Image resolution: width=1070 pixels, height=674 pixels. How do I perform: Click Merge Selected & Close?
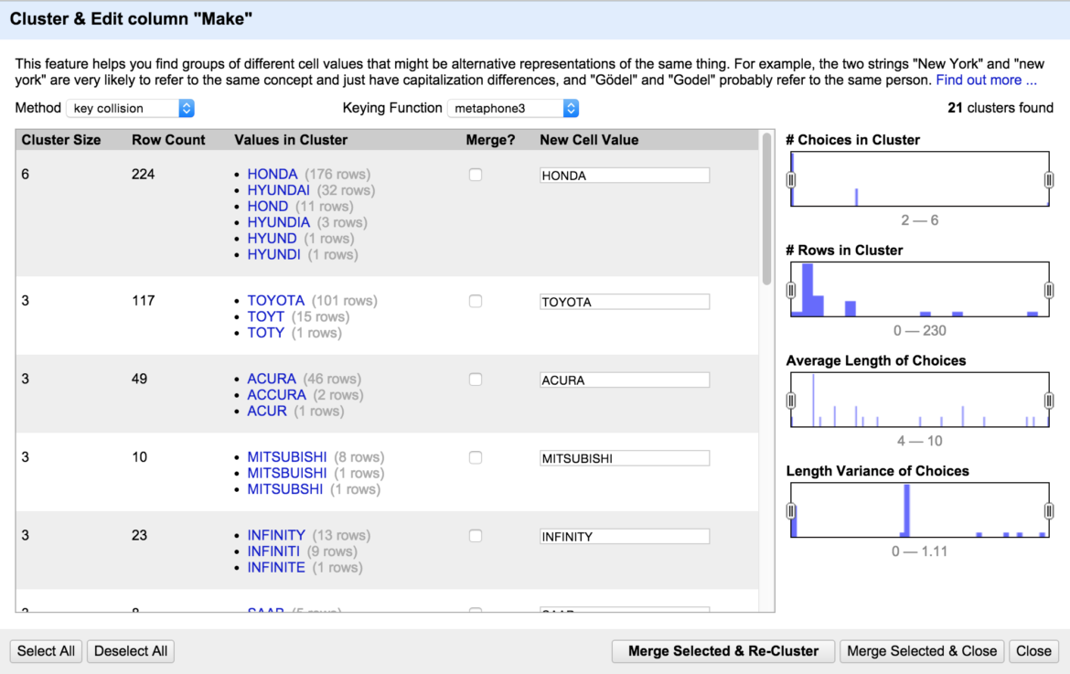tap(922, 651)
